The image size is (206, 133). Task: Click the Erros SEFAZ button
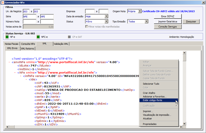pyautogui.click(x=168, y=16)
